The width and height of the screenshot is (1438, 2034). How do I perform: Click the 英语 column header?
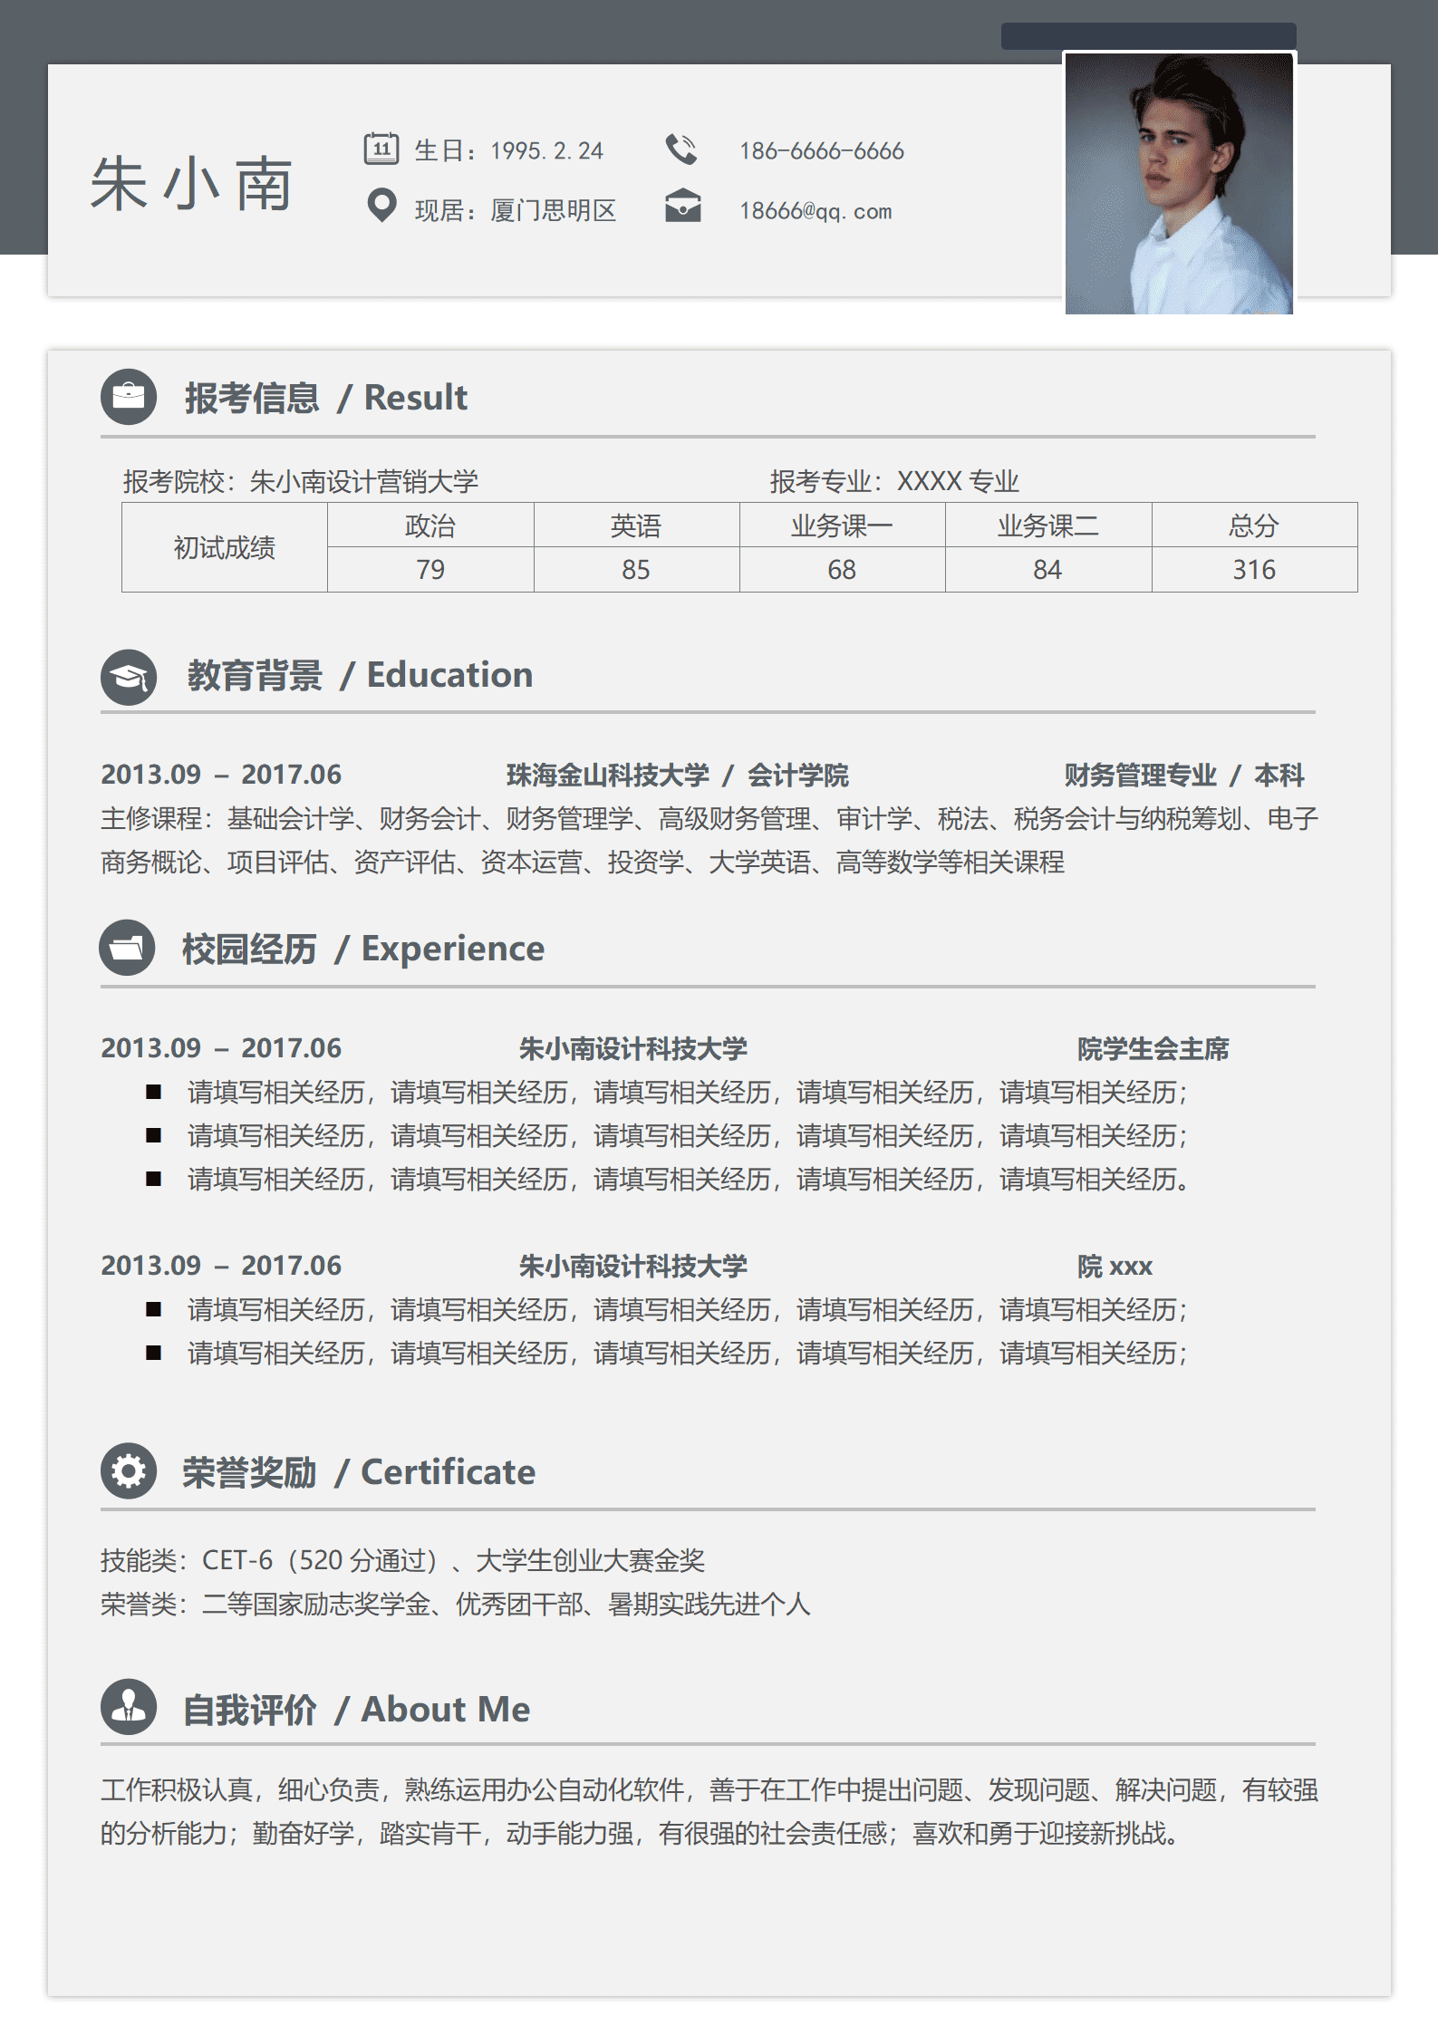click(x=636, y=525)
